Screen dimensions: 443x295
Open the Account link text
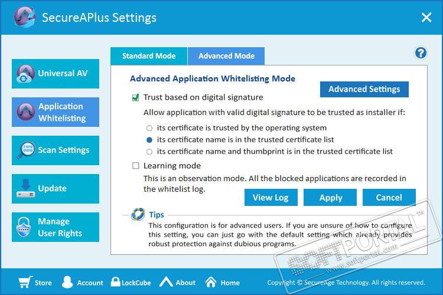click(90, 283)
